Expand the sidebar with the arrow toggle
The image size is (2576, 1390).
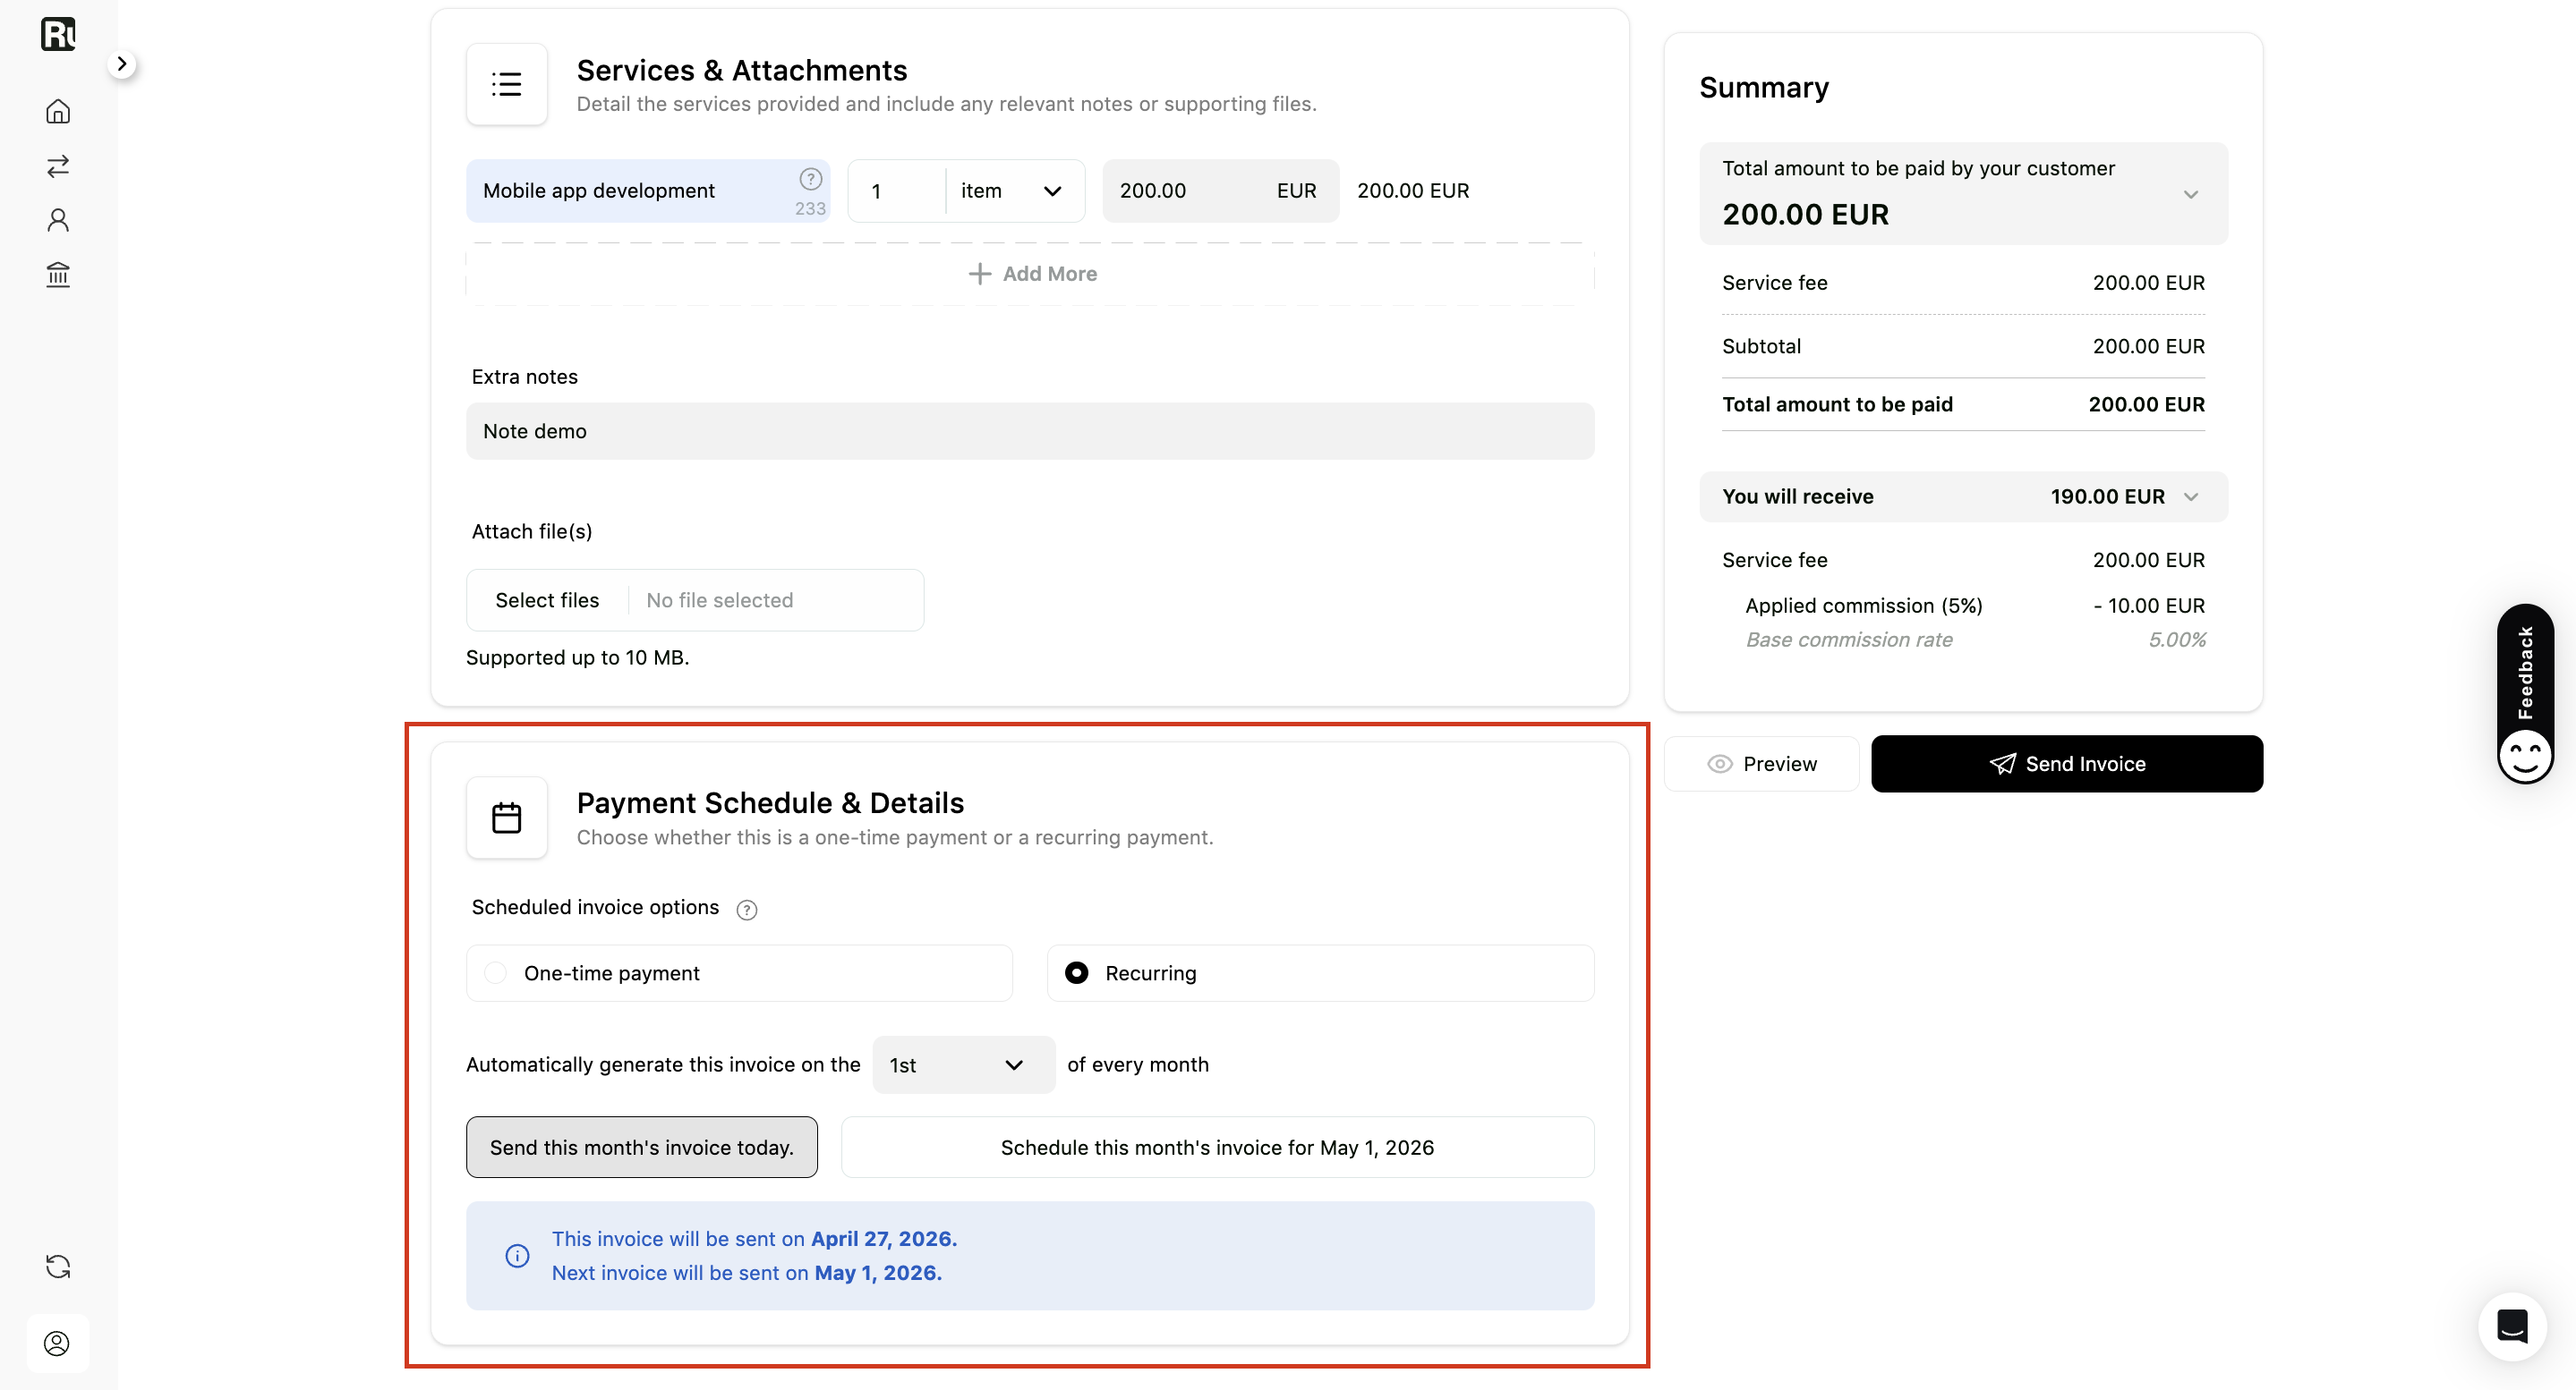[122, 64]
